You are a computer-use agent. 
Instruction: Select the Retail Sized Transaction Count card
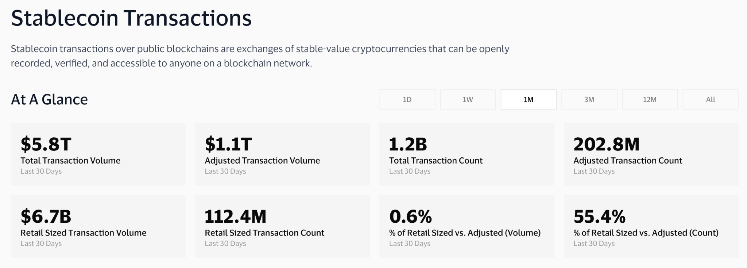click(283, 226)
